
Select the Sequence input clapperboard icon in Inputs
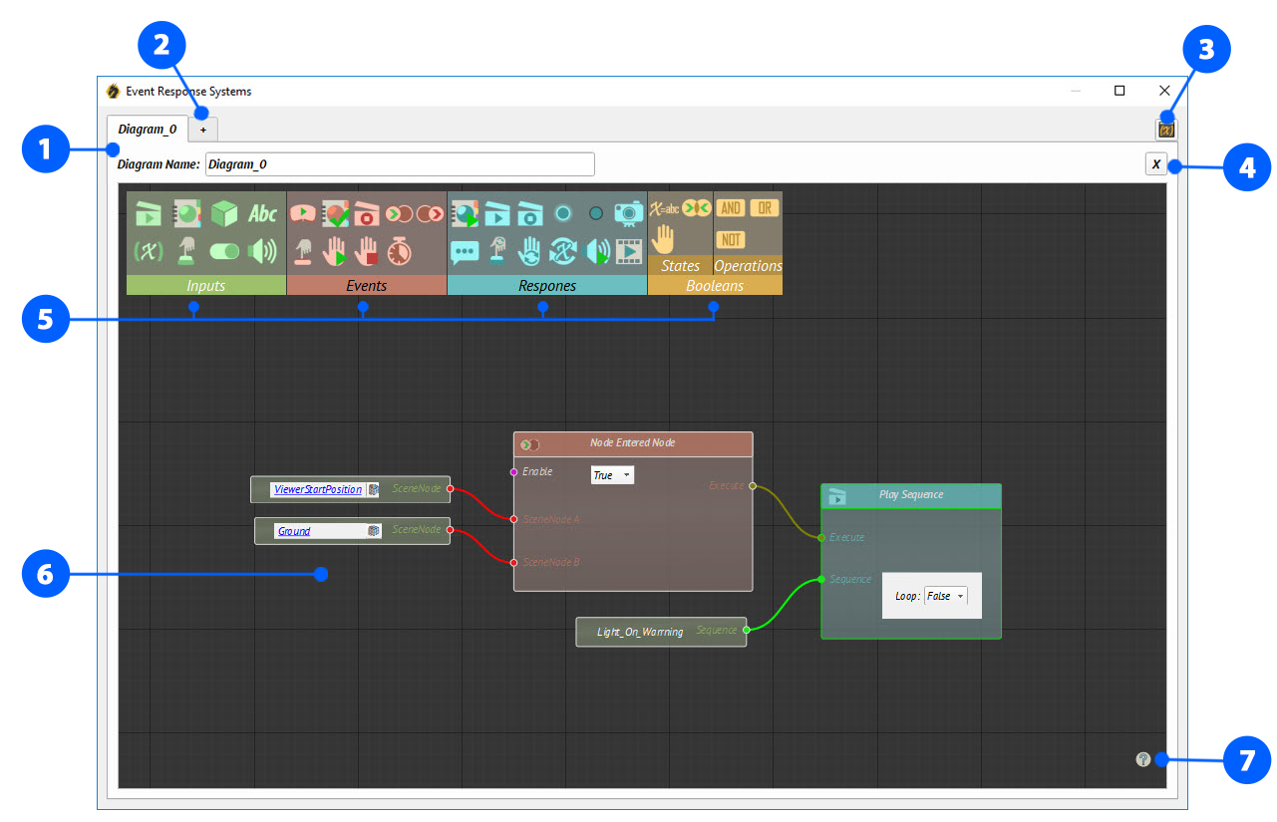148,214
